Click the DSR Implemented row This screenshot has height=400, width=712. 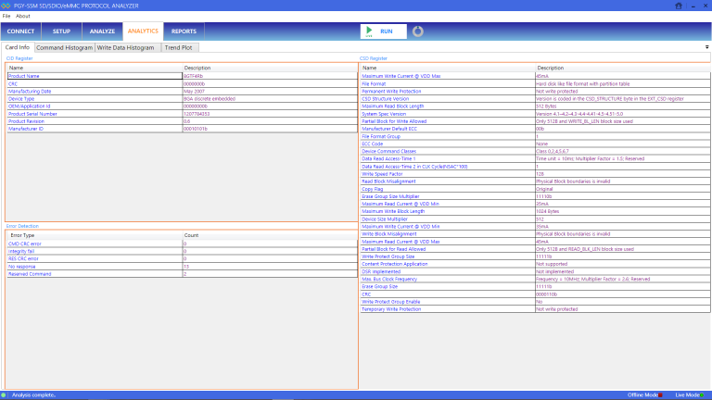(535, 271)
